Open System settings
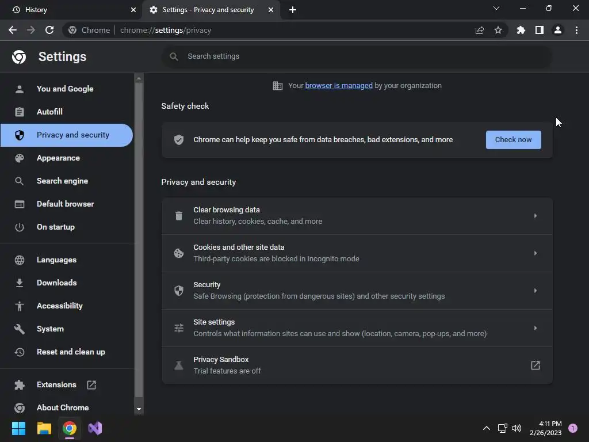 67,329
